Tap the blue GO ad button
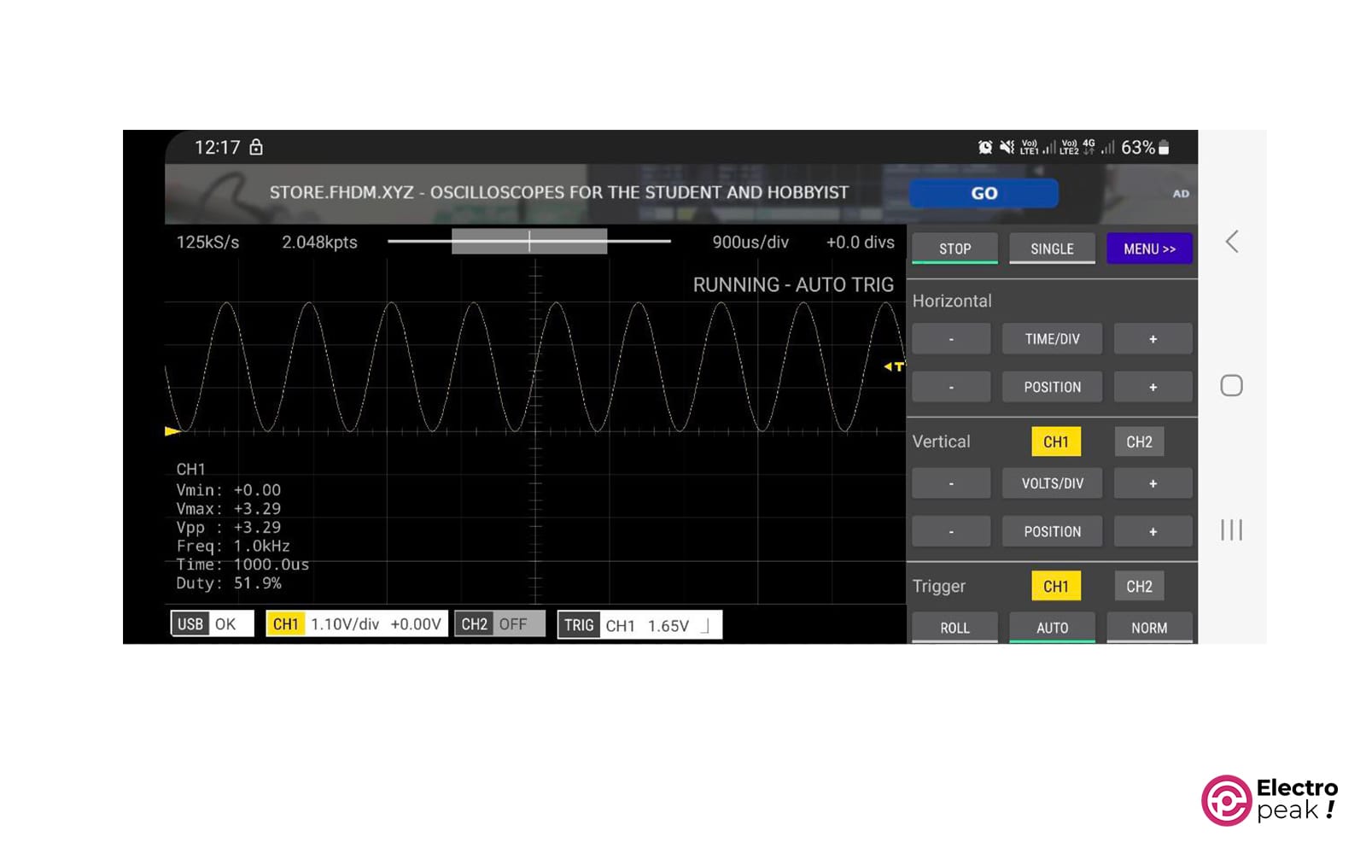 [x=984, y=193]
